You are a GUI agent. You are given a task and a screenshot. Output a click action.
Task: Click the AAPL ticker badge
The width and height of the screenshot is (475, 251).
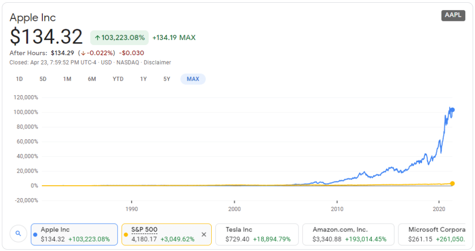pos(453,15)
